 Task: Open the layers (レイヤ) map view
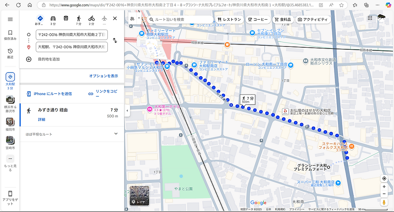[140, 196]
